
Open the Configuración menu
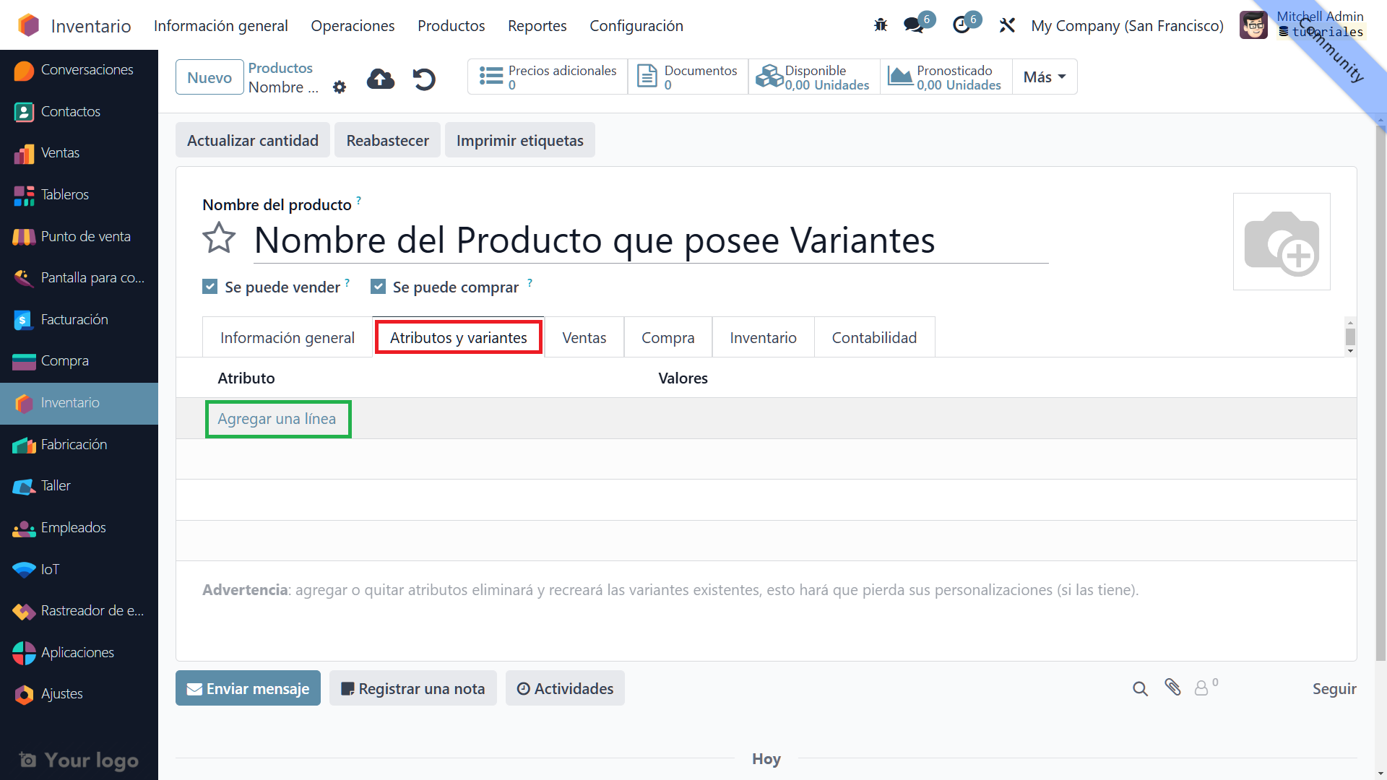point(636,26)
